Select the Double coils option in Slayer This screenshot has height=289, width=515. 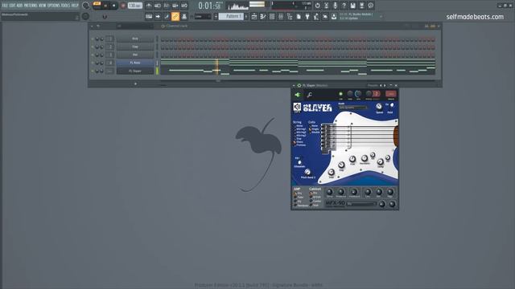point(315,132)
